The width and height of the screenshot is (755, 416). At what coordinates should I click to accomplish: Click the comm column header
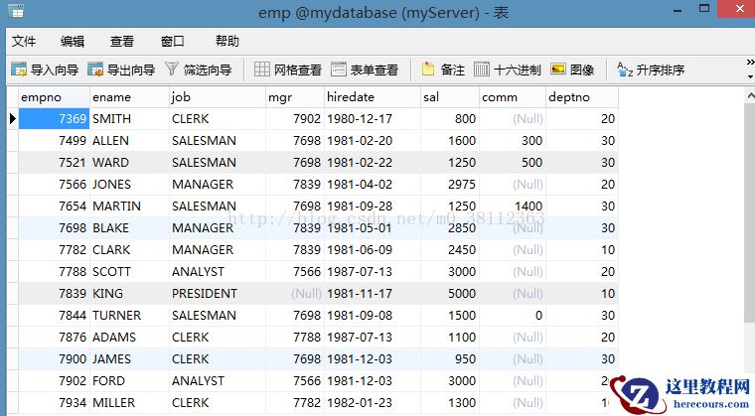coord(513,97)
